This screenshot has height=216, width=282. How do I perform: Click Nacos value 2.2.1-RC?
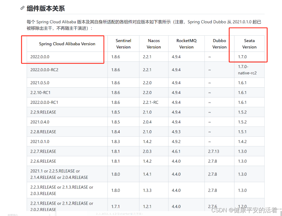pos(151,102)
